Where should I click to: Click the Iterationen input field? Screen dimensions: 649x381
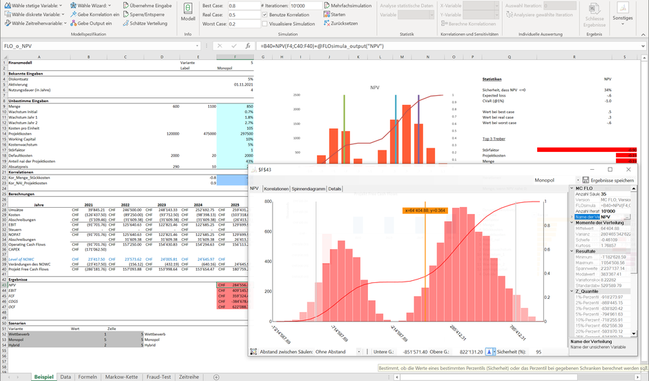[x=305, y=6]
